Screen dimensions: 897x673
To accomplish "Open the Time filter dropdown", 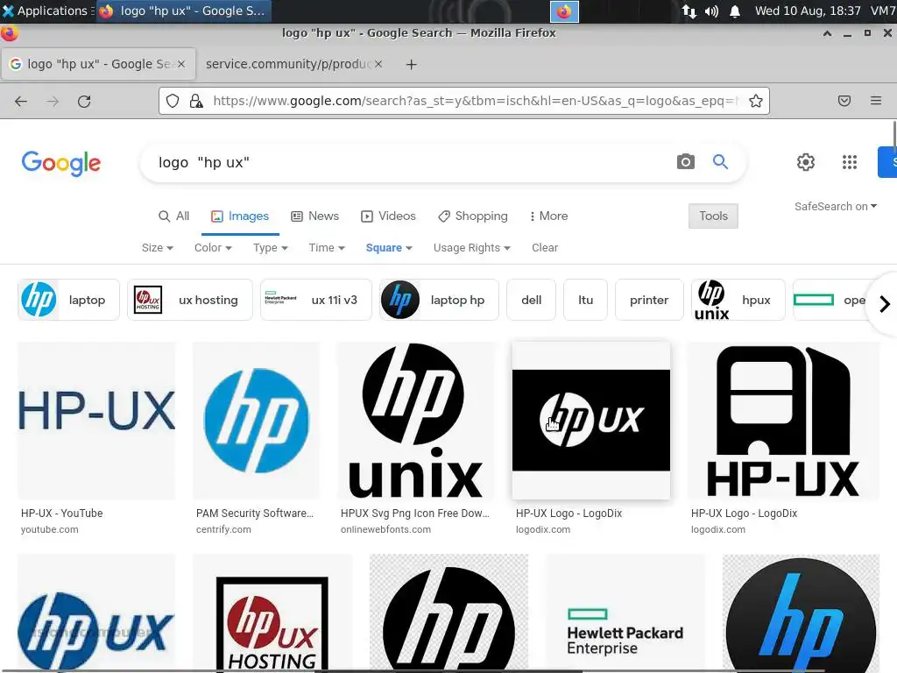I will [x=327, y=248].
